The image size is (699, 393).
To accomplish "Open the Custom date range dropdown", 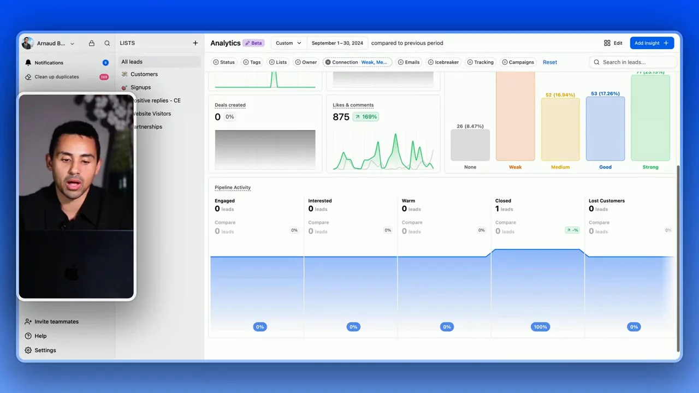I will tap(288, 43).
